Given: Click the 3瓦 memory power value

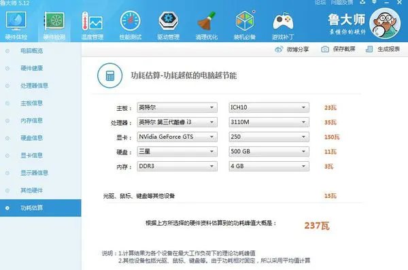Looking at the screenshot, I should tap(328, 167).
